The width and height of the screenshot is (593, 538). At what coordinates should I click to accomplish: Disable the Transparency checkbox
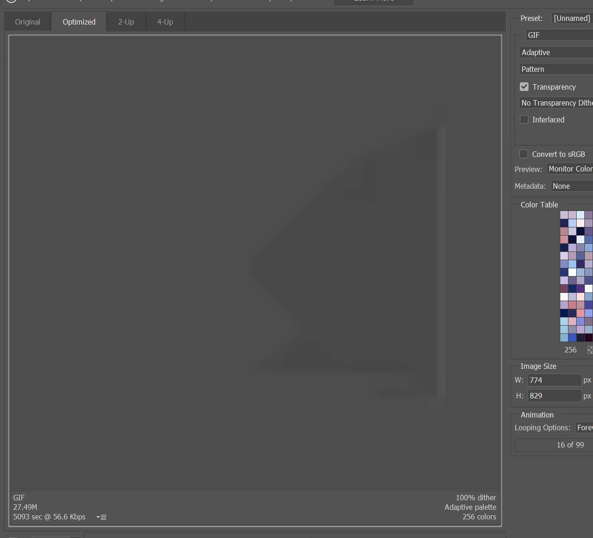coord(524,87)
